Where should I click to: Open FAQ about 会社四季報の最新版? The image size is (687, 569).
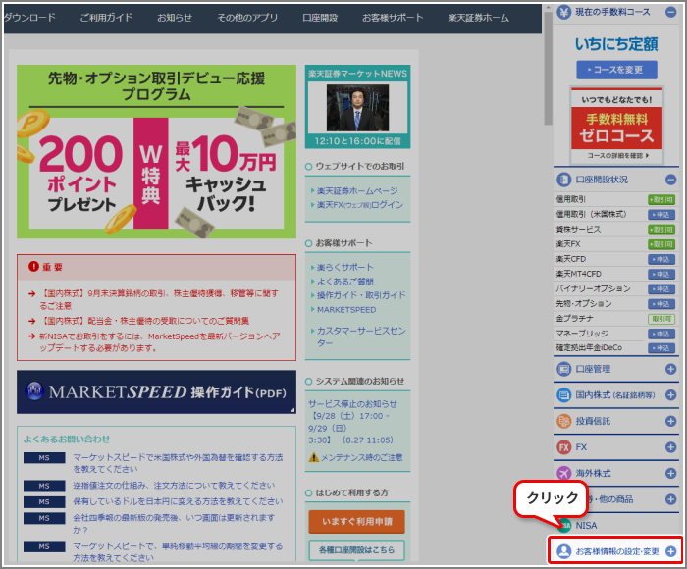174,524
